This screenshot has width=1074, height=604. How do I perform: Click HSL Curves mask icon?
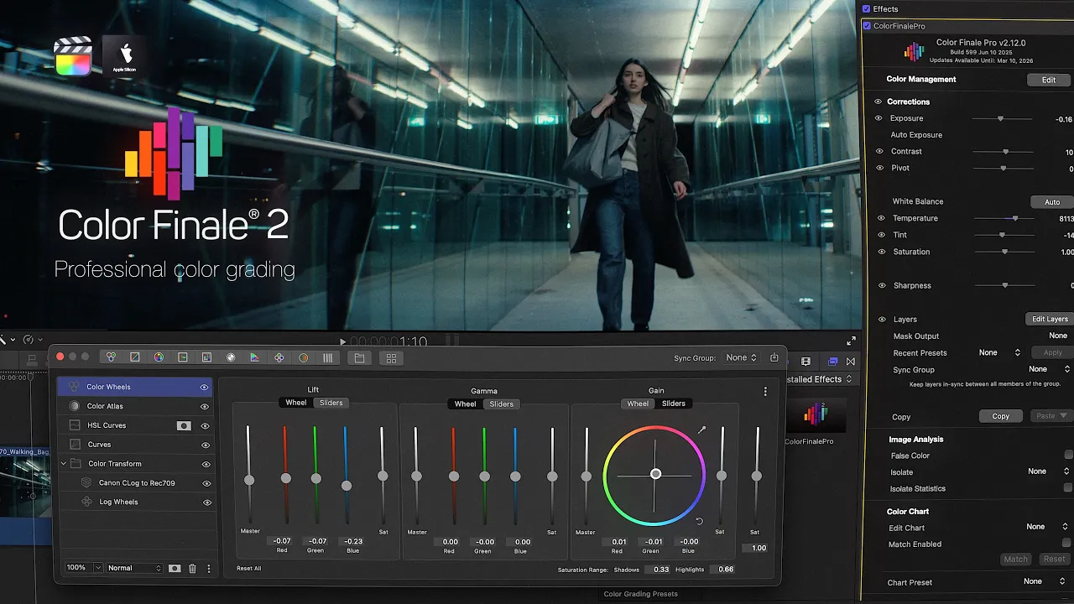click(x=183, y=425)
